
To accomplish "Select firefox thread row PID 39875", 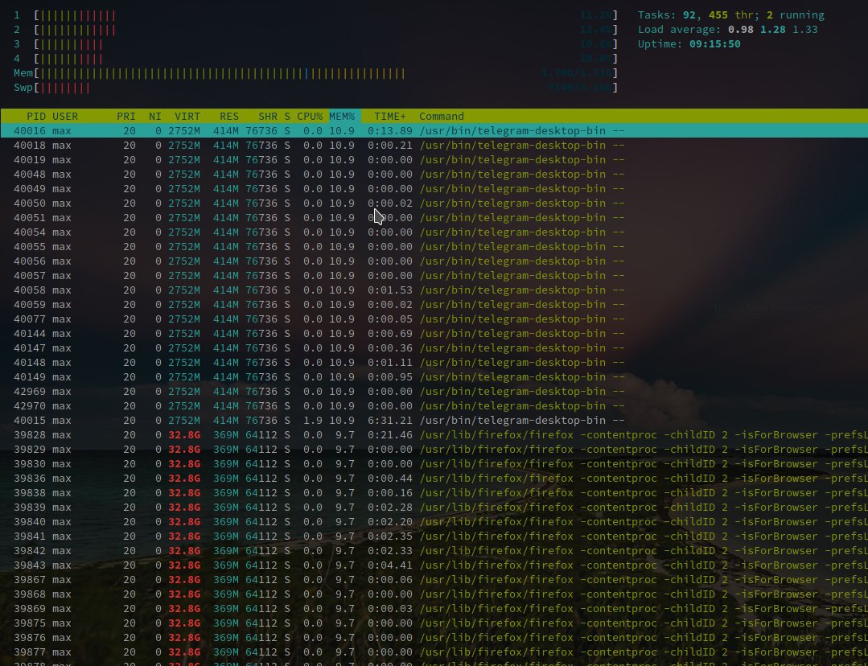I will [434, 623].
